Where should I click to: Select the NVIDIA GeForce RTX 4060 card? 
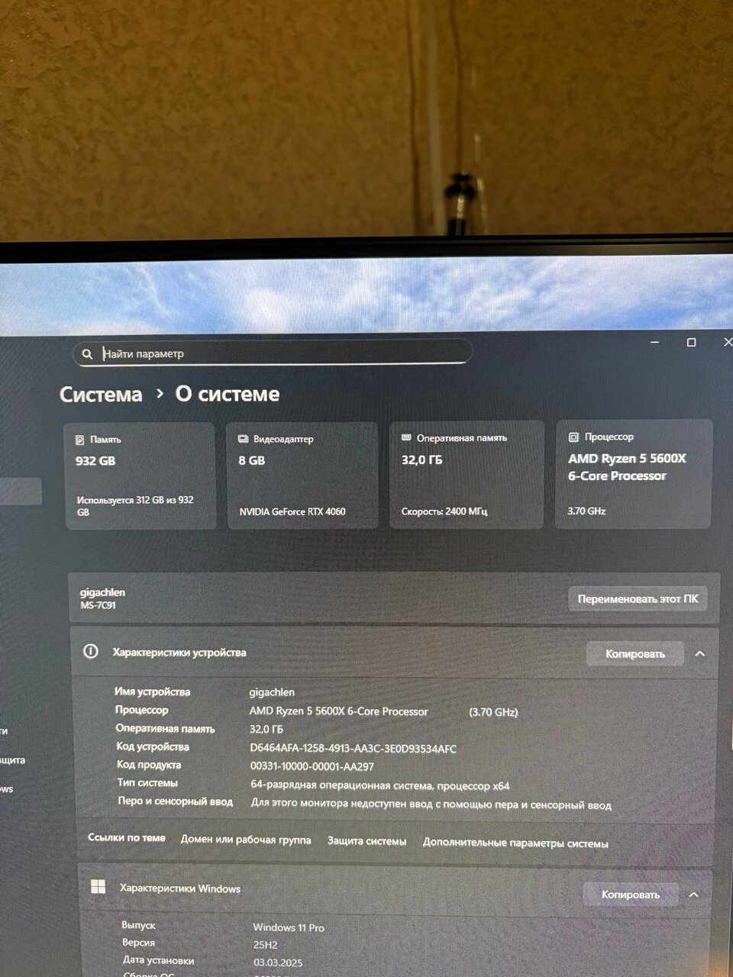pyautogui.click(x=302, y=475)
